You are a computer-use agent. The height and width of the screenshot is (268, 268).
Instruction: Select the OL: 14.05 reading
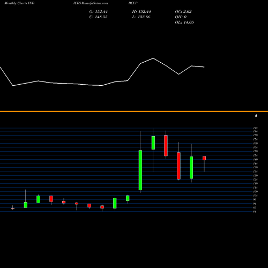pyautogui.click(x=184, y=23)
